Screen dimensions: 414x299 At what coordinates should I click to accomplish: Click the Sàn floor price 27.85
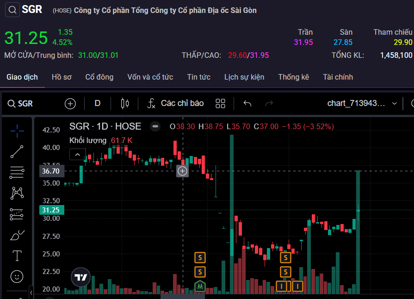[x=343, y=42]
